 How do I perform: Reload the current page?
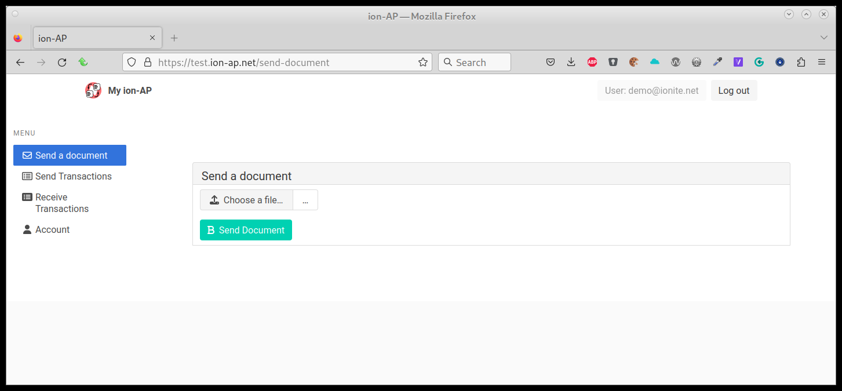pos(62,62)
